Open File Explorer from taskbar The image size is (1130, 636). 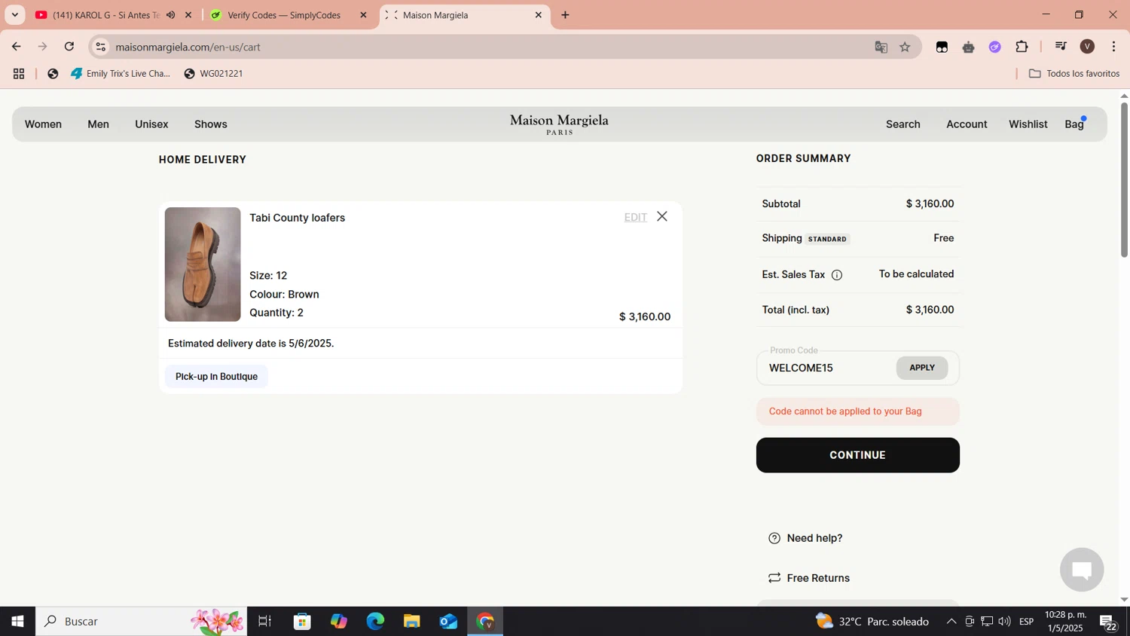[411, 622]
